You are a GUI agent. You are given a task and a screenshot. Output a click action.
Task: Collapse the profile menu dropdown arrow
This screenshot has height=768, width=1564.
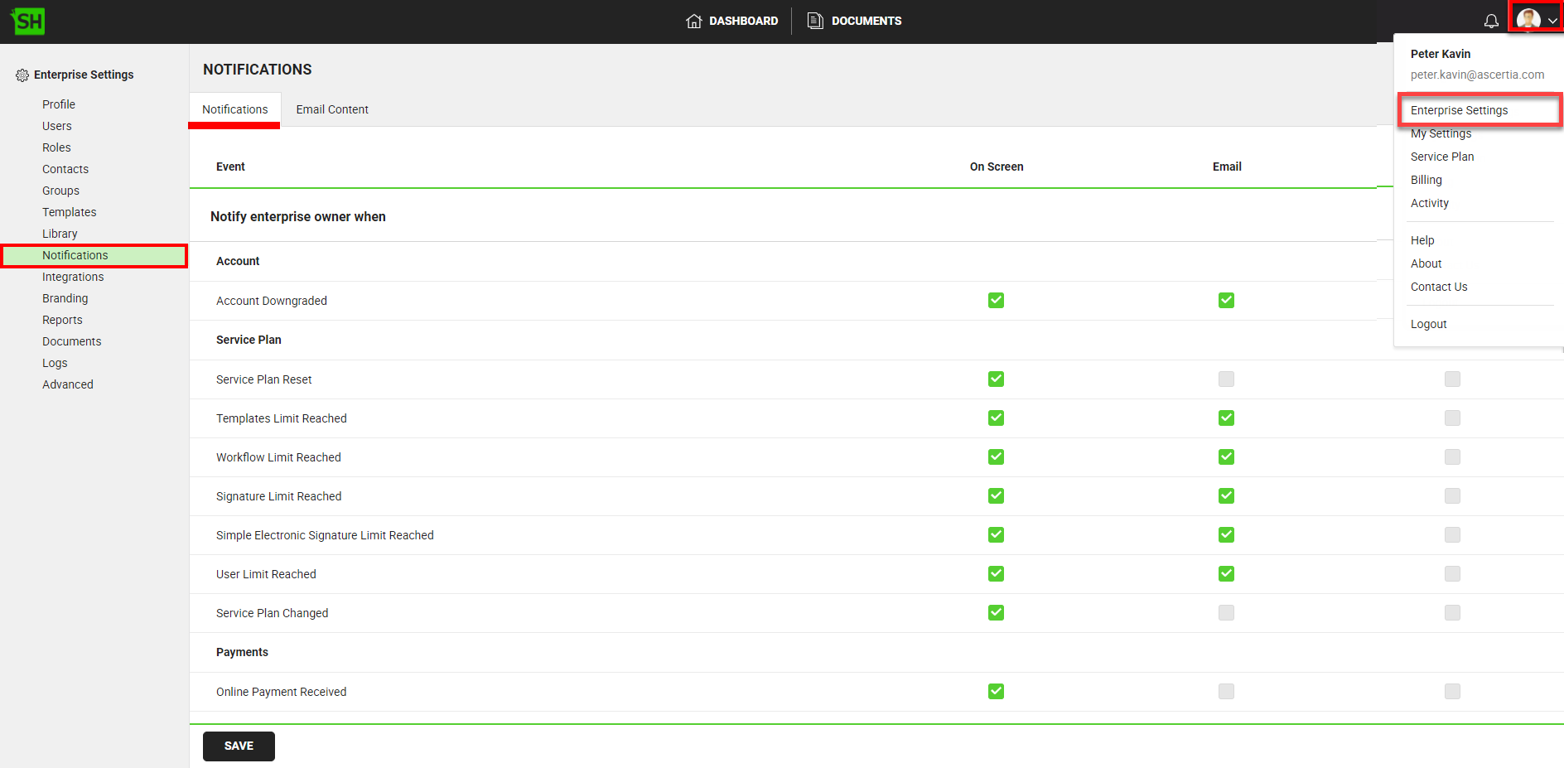click(x=1552, y=21)
